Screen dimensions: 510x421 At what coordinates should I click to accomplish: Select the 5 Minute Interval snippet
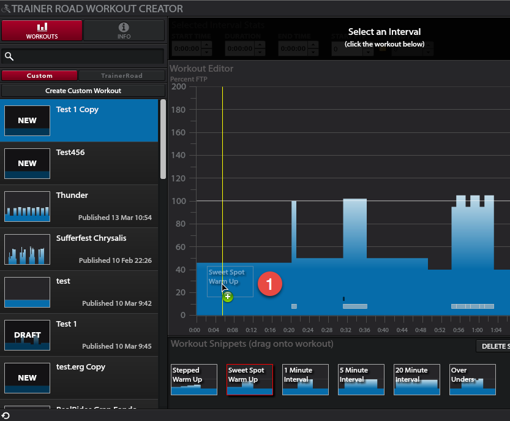click(361, 380)
